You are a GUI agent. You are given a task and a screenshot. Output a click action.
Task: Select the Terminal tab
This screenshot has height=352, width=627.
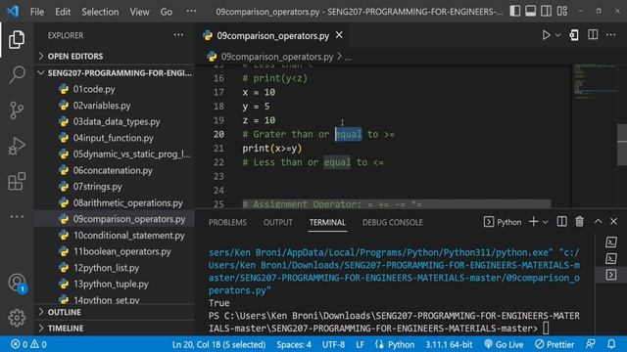click(327, 222)
